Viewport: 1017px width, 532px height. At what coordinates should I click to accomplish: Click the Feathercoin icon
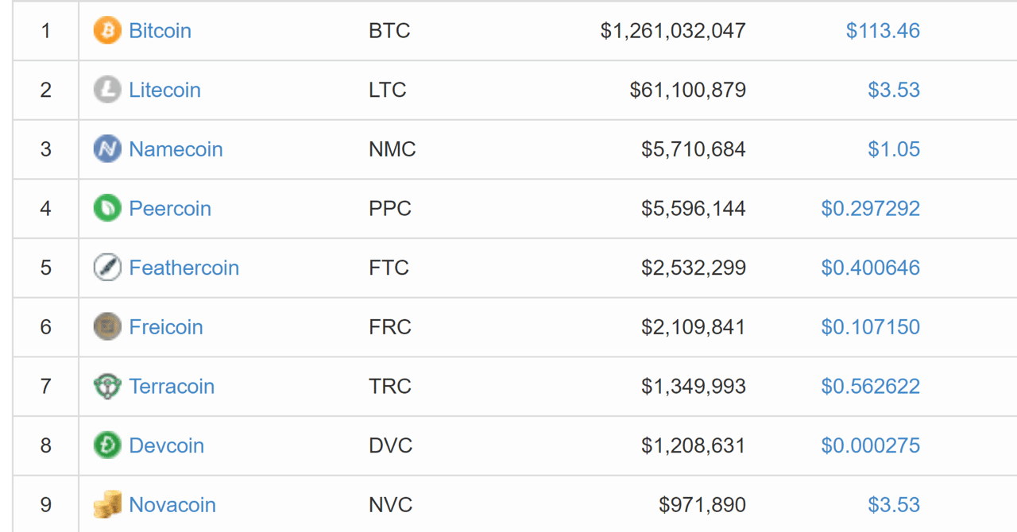tap(106, 268)
